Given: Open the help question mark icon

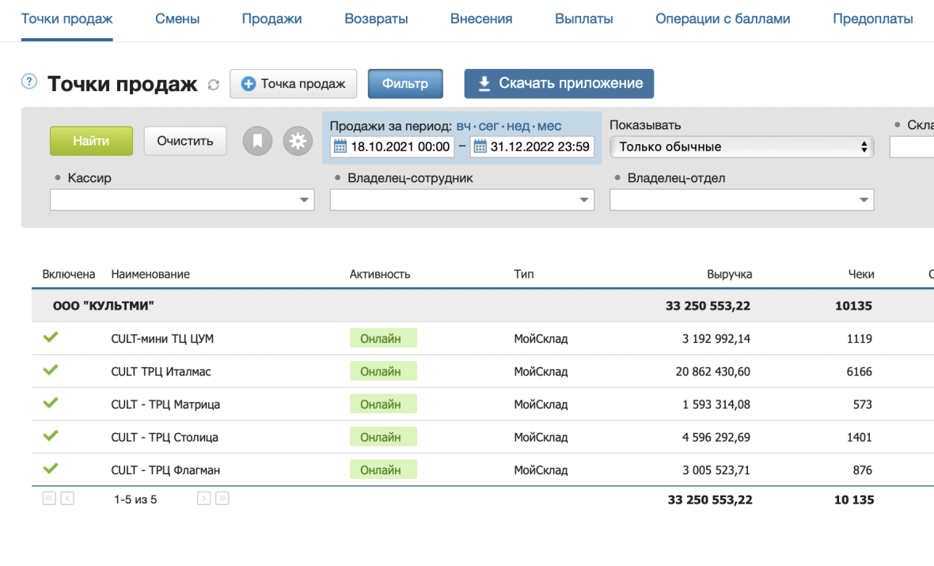Looking at the screenshot, I should [28, 82].
